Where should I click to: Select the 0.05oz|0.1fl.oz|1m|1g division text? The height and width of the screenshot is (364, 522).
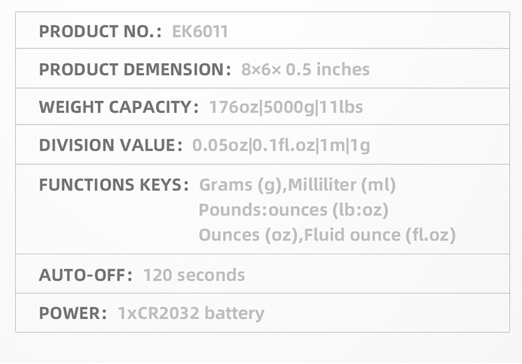281,145
